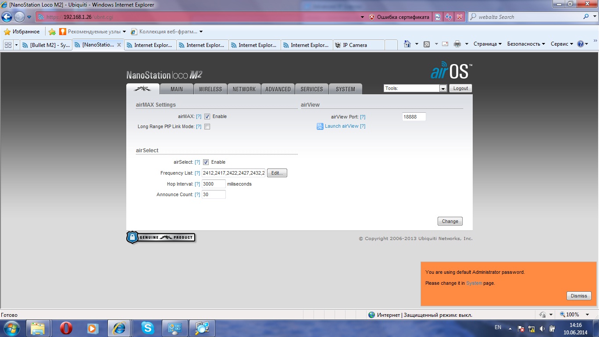This screenshot has height=337, width=599.
Task: Open the Избранное favorites button
Action: tap(22, 32)
